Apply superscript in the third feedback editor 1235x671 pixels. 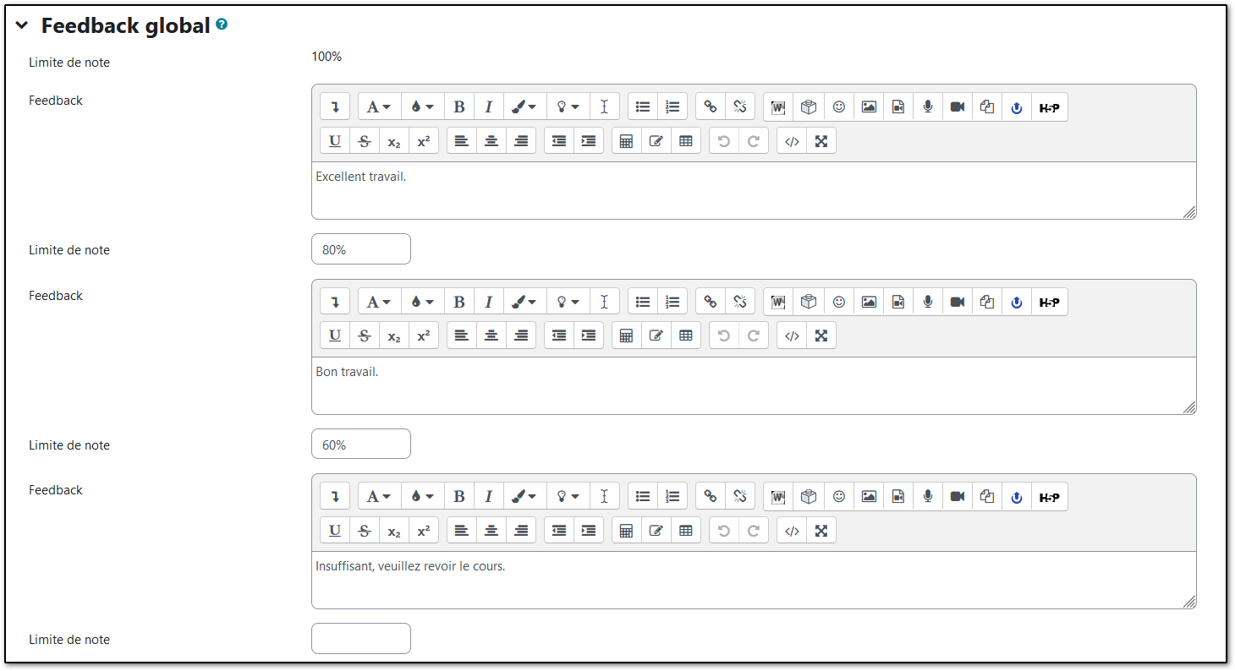[423, 530]
